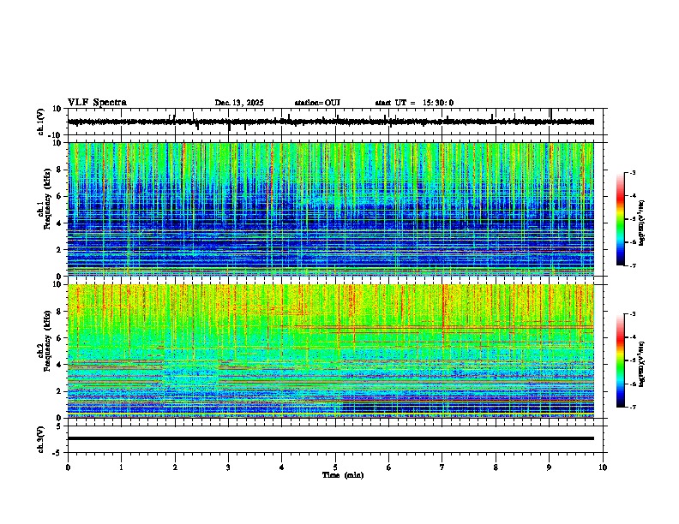Viewport: 679px width, 524px height.
Task: Click the "ch.3(V)" axis label
Action: (41, 439)
